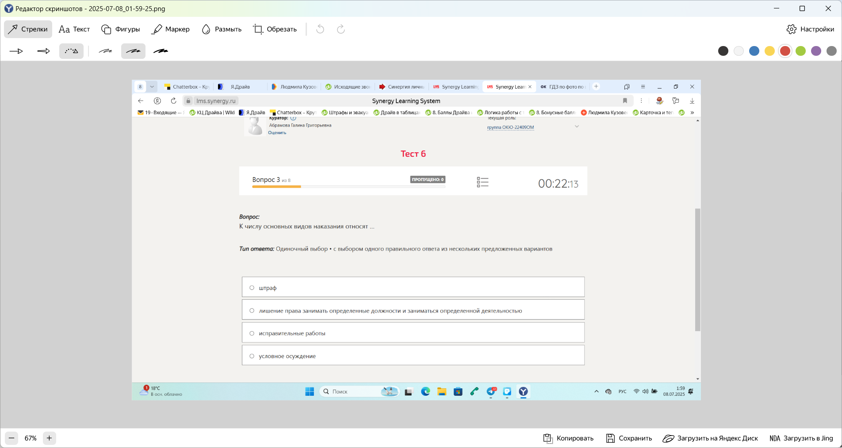The image size is (842, 448).
Task: Open Настройки settings
Action: pos(810,29)
